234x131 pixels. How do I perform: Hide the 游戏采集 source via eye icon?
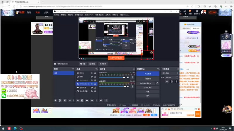(92, 88)
